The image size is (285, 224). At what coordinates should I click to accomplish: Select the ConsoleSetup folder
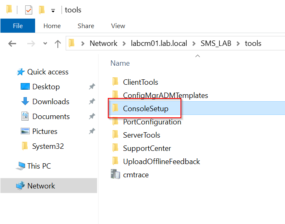click(145, 109)
